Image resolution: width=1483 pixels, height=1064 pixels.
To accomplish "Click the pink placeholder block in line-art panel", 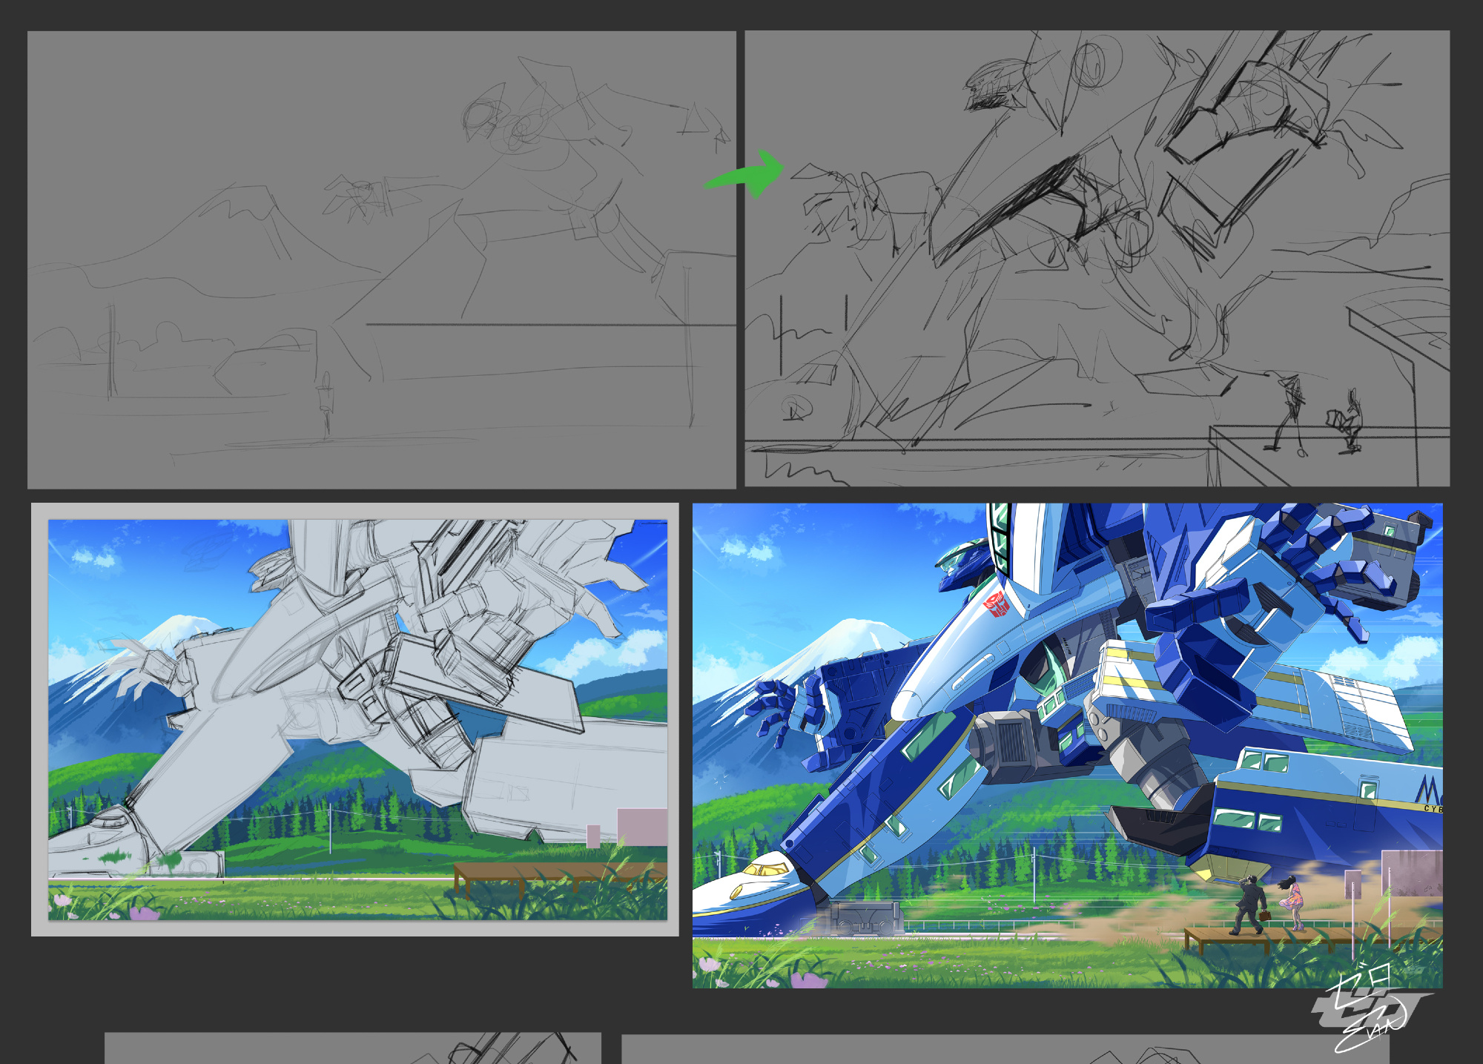I will 642,825.
